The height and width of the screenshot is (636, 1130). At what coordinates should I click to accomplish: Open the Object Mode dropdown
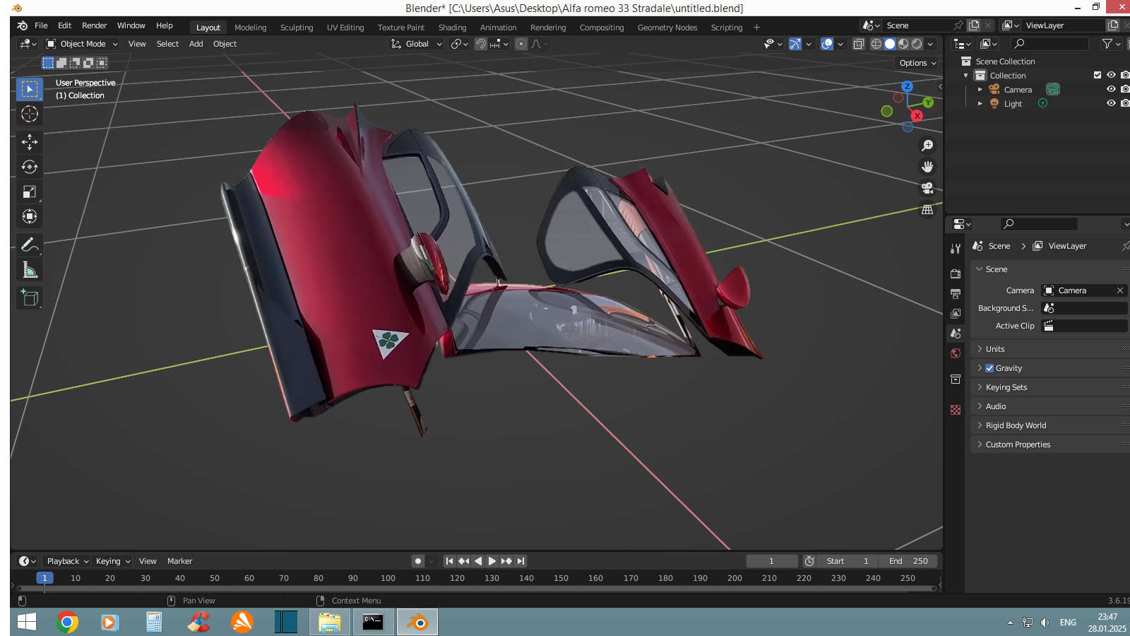click(x=82, y=44)
